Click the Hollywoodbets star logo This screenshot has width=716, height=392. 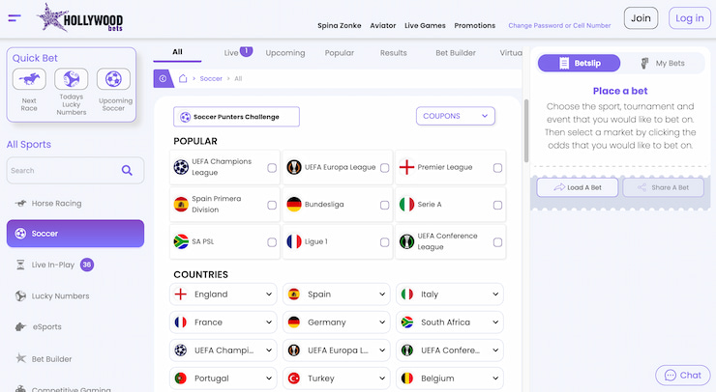coord(79,18)
